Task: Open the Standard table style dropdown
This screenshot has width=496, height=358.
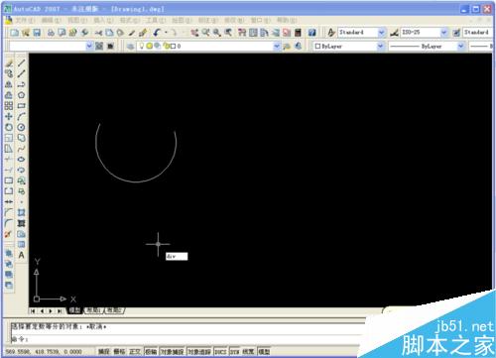Action: tap(477, 33)
